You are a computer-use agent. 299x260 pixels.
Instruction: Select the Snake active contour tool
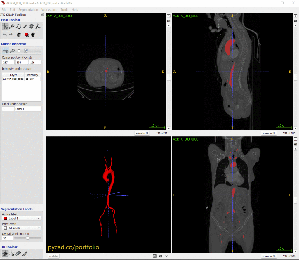tap(32, 26)
